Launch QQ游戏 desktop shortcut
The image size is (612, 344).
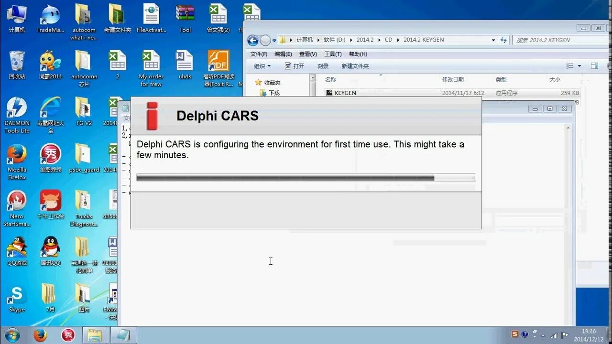17,251
